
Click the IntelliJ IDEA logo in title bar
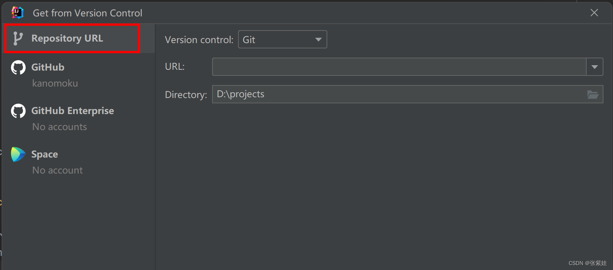(x=17, y=12)
